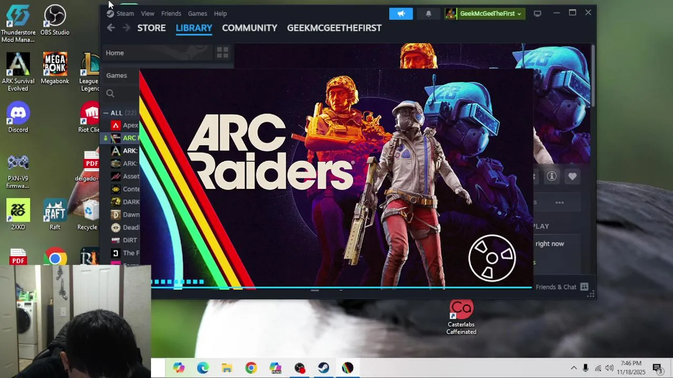The height and width of the screenshot is (378, 673).
Task: Open File Explorer from the taskbar
Action: tap(227, 368)
